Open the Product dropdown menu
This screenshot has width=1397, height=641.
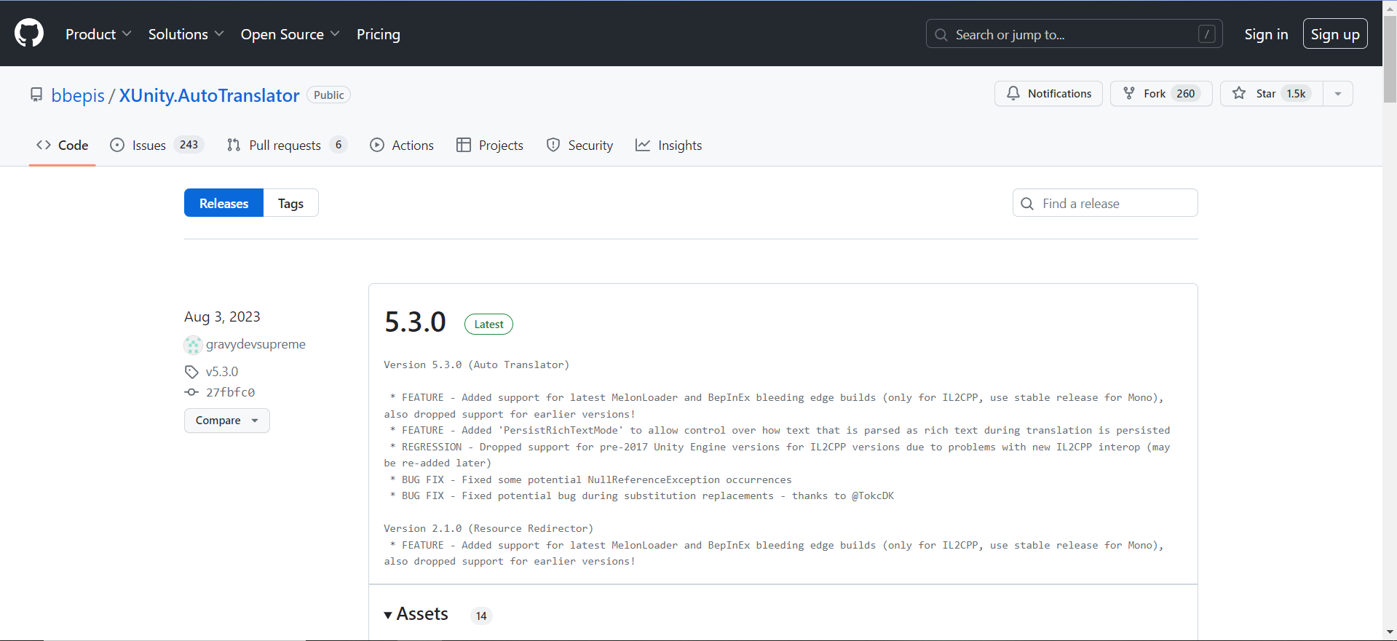[x=98, y=34]
